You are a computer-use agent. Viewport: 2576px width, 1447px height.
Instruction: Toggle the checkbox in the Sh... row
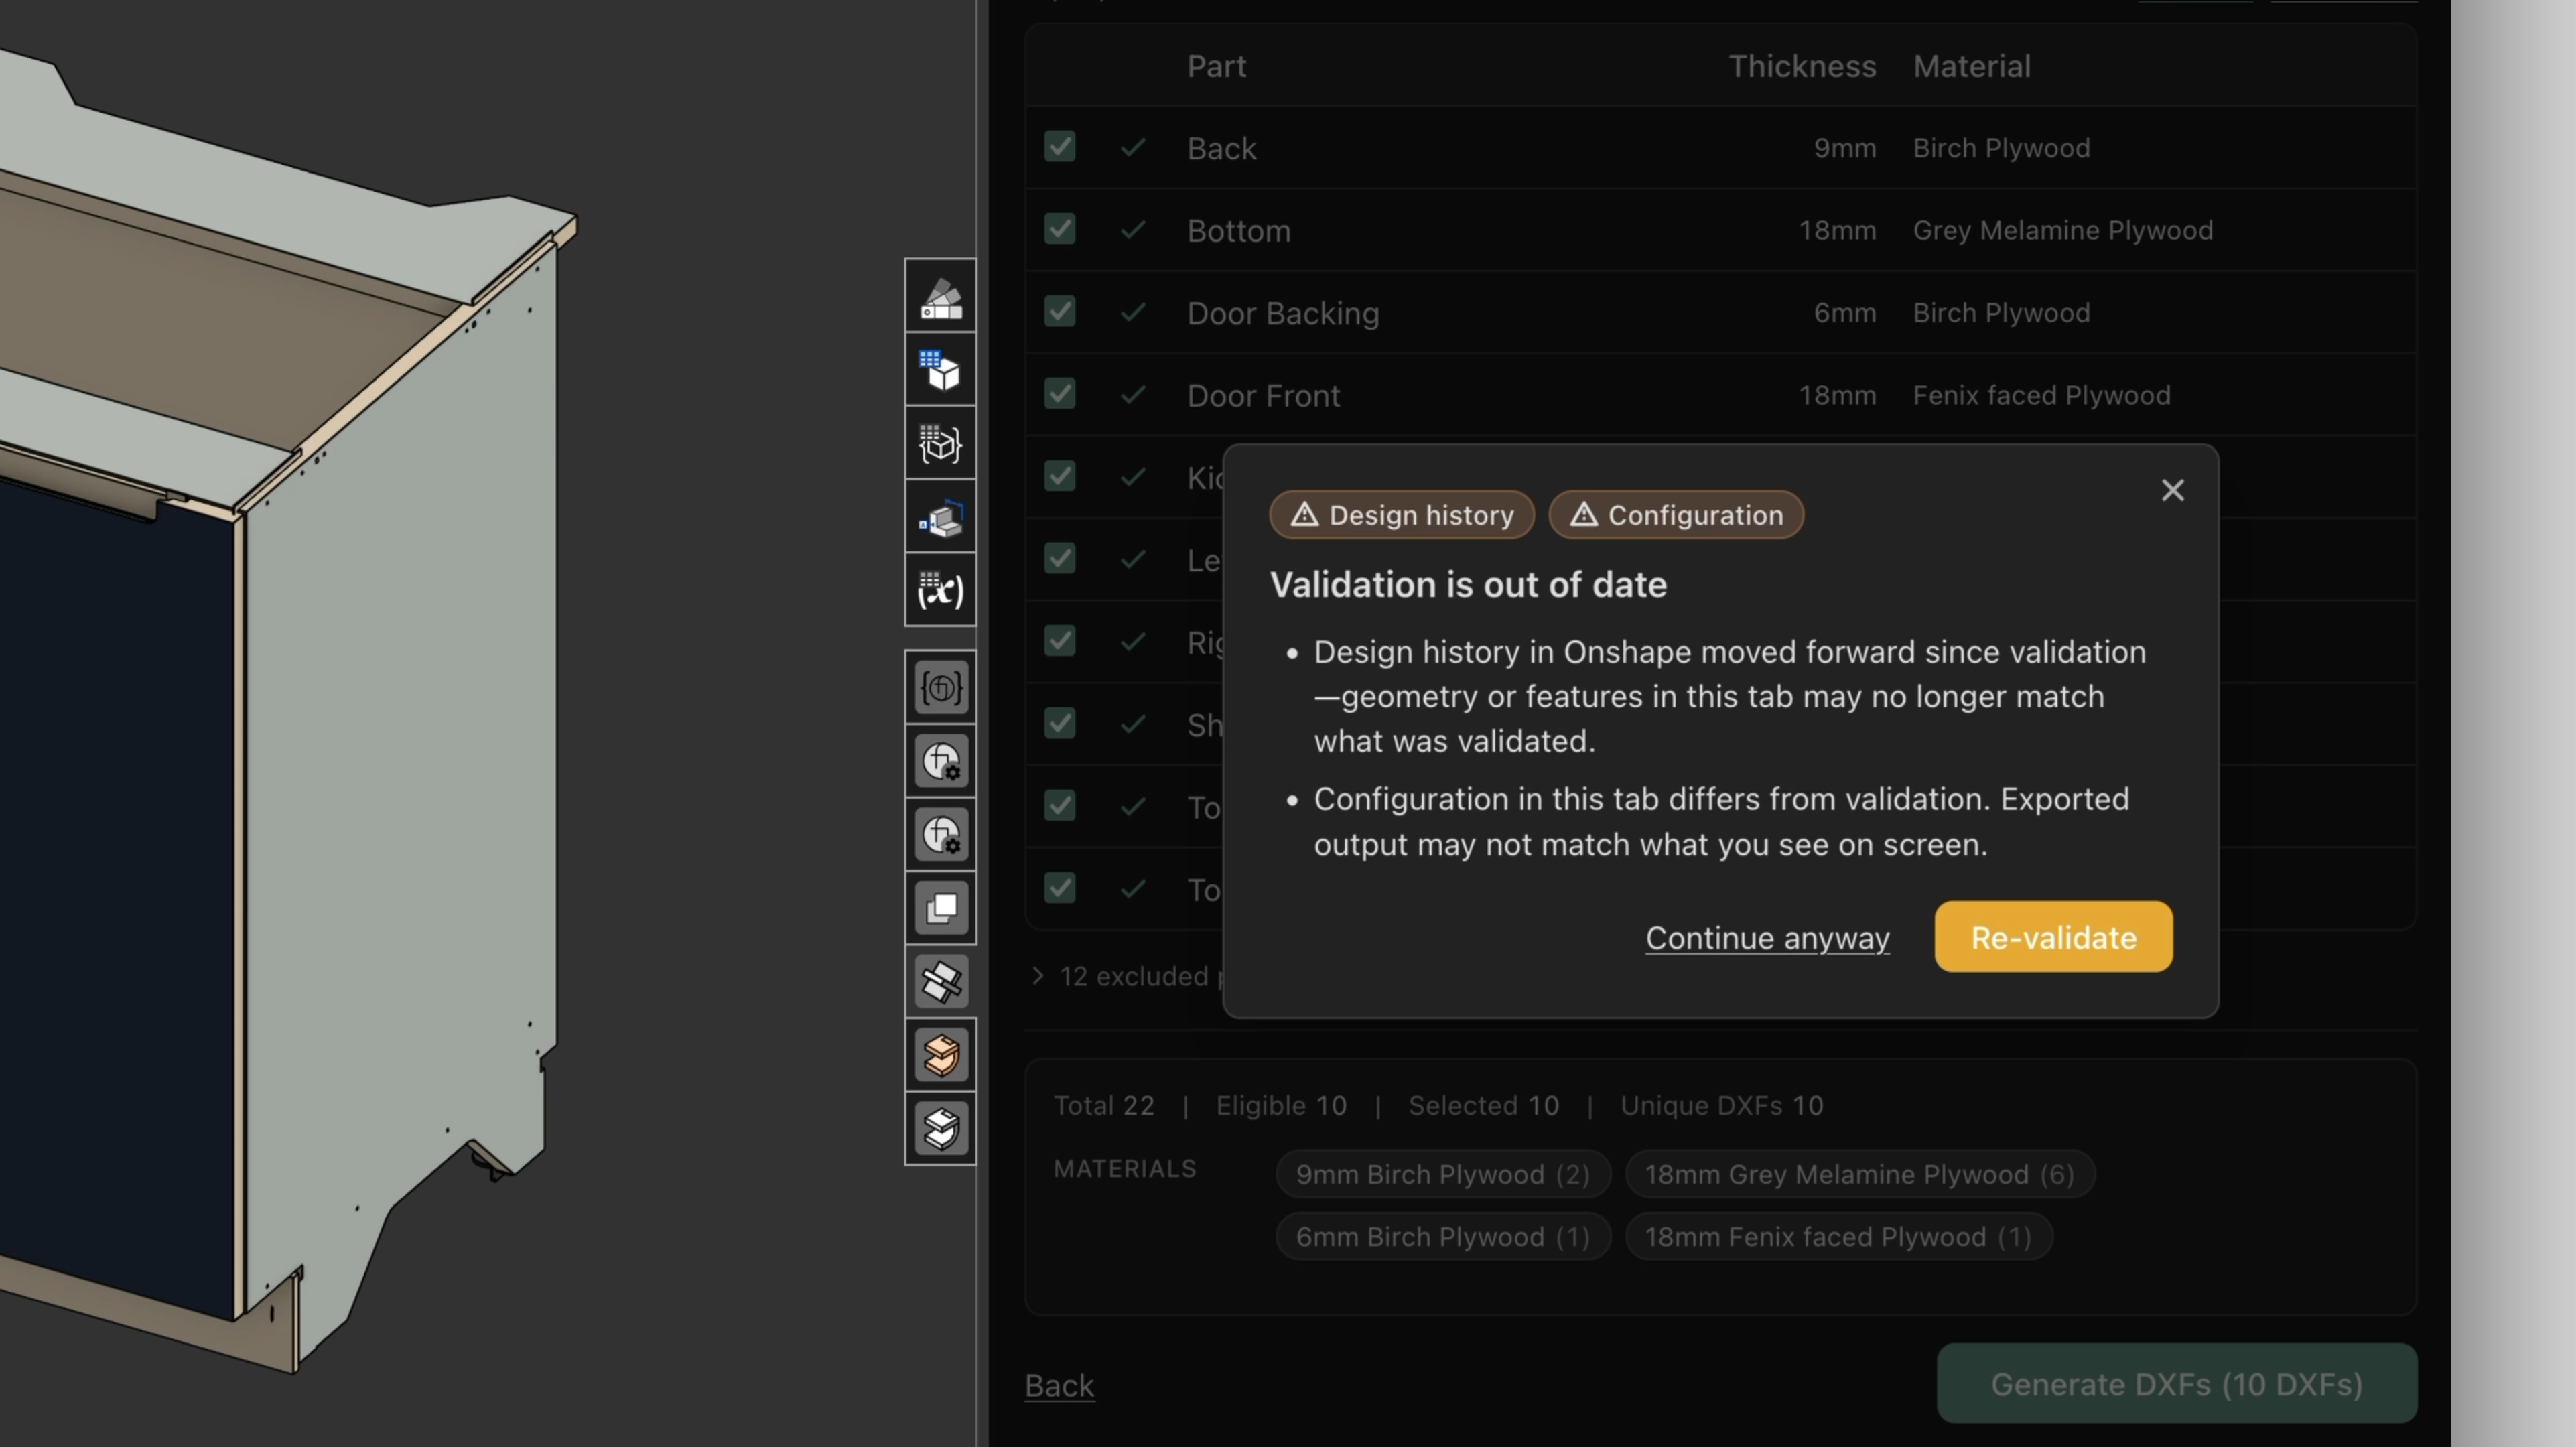pyautogui.click(x=1059, y=723)
